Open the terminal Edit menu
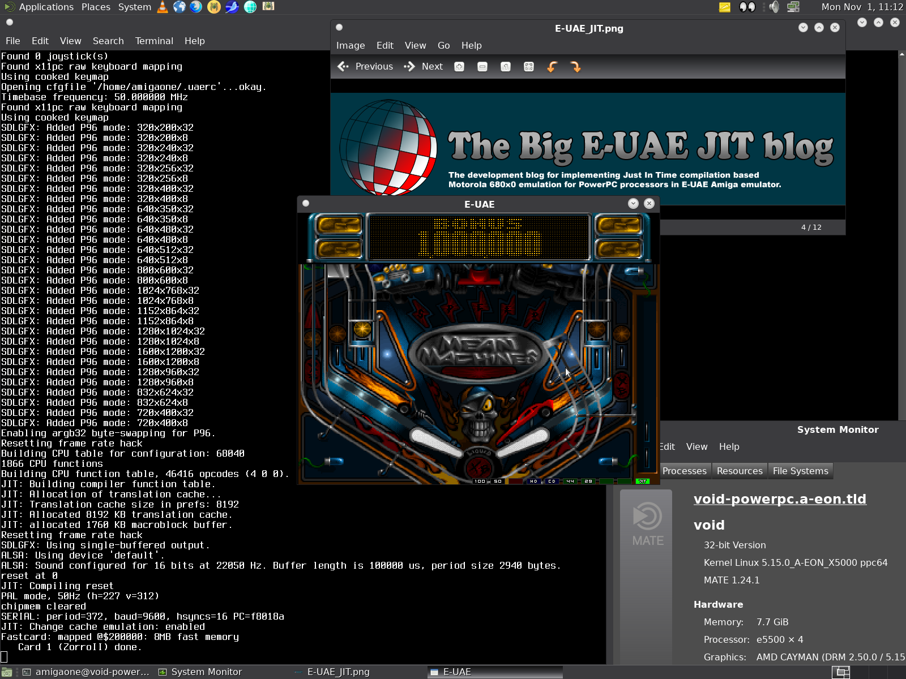The height and width of the screenshot is (679, 906). coord(40,41)
